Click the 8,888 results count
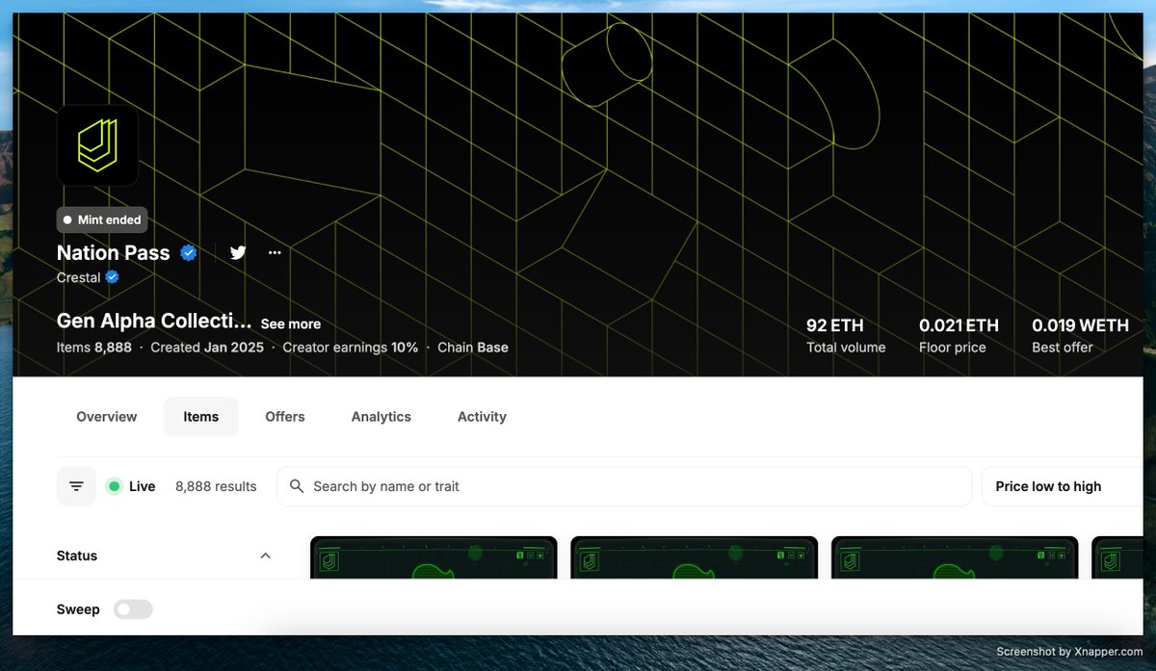1156x671 pixels. point(216,486)
